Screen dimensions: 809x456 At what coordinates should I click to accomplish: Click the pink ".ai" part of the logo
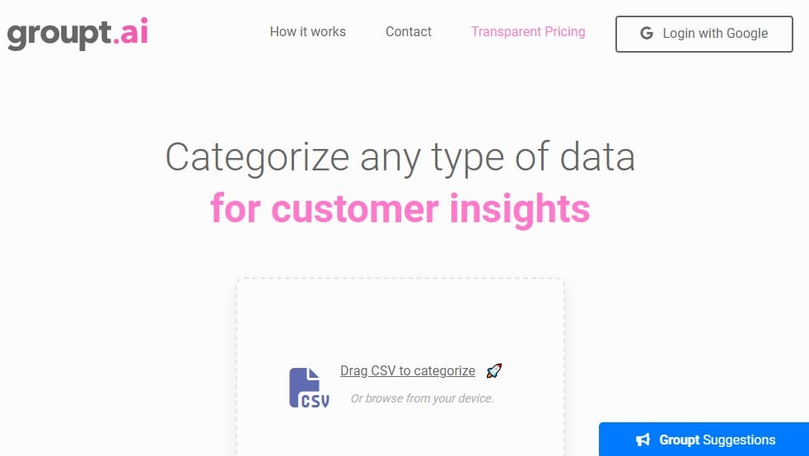130,32
